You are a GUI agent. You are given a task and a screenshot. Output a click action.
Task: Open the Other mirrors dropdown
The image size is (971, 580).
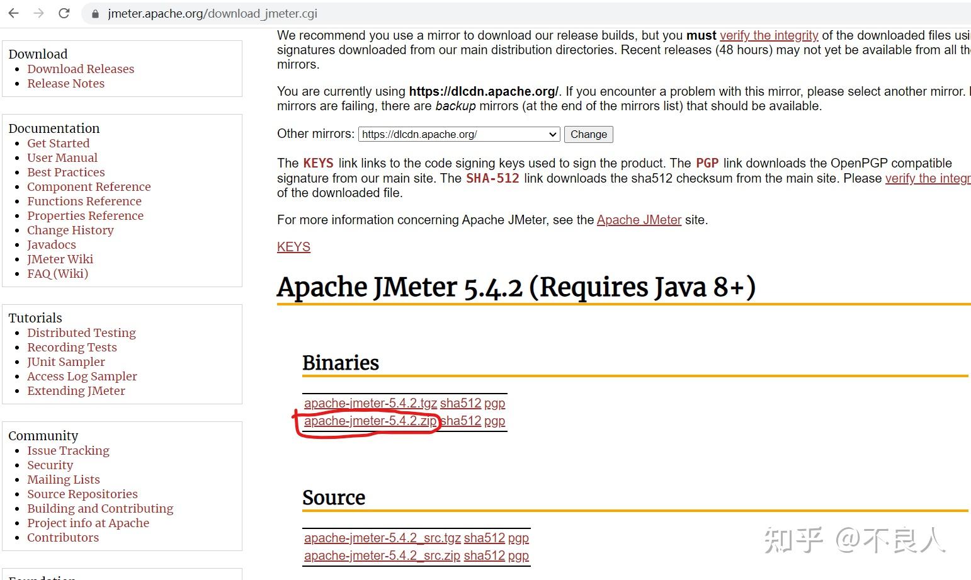click(459, 134)
